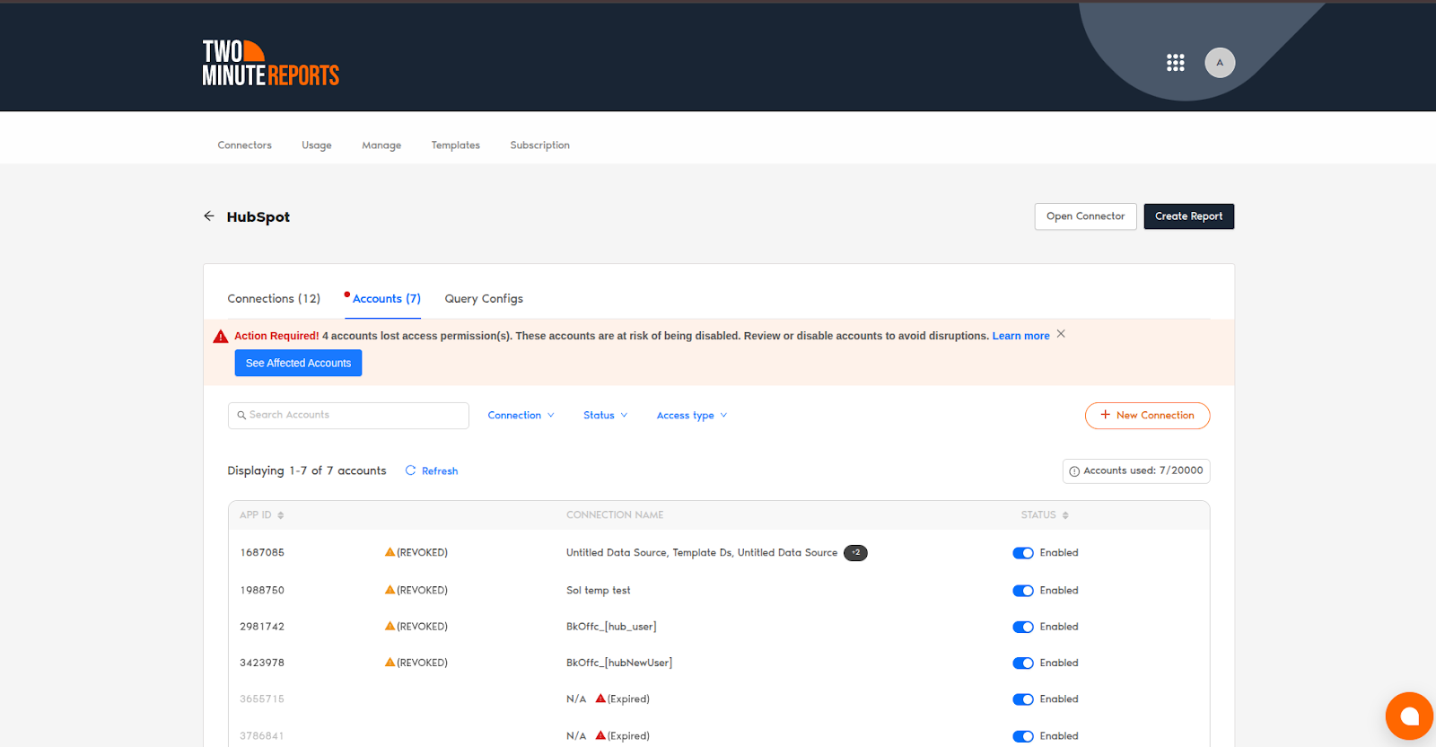Image resolution: width=1436 pixels, height=747 pixels.
Task: Click the search magnifier icon
Action: tap(241, 416)
